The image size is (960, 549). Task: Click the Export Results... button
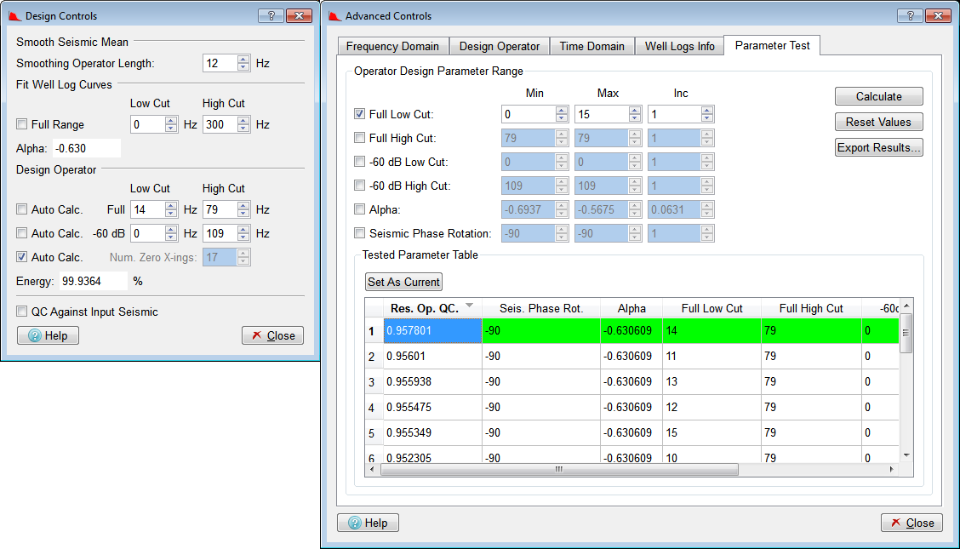(878, 147)
